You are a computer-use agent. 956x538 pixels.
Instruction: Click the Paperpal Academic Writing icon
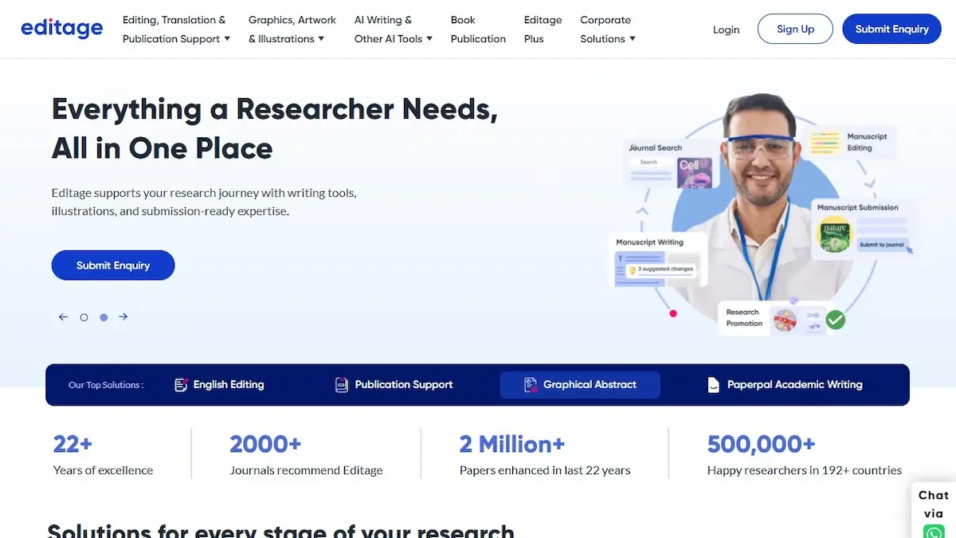(x=714, y=384)
